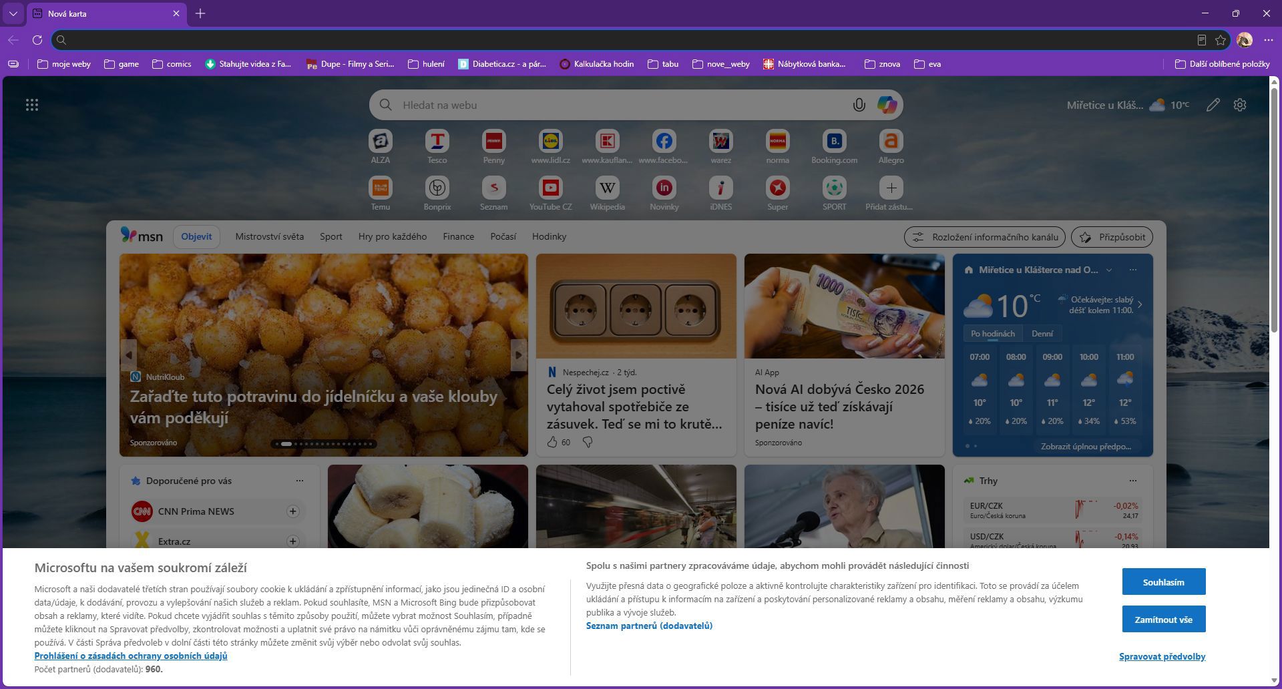Open Seznam partnerů (dodavatelů) link
The width and height of the screenshot is (1282, 689).
[649, 626]
